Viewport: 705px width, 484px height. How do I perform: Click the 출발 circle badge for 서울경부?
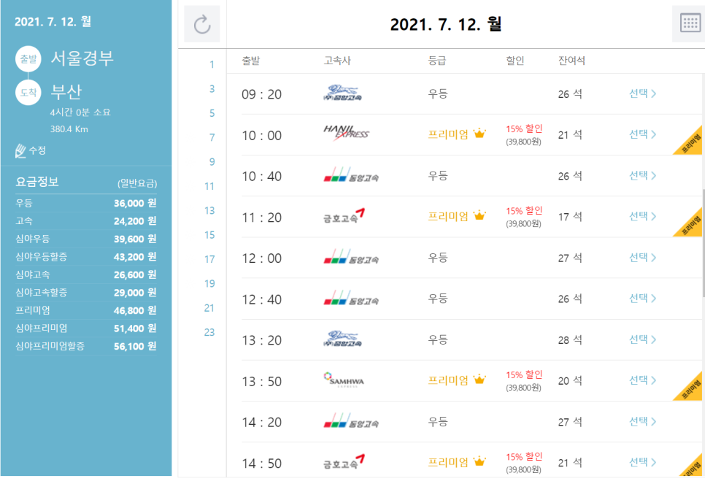point(28,59)
